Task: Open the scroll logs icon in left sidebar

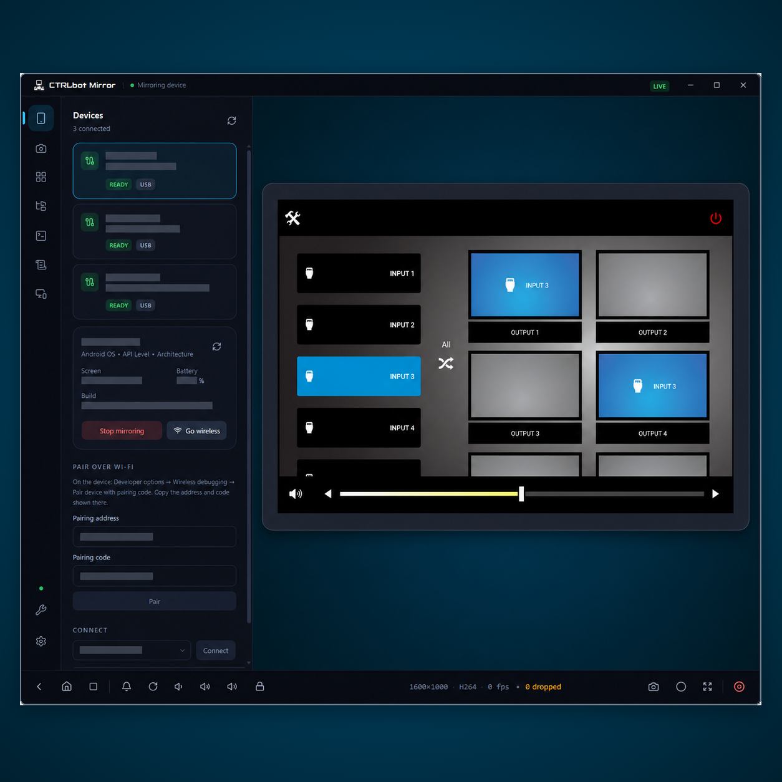Action: coord(41,265)
